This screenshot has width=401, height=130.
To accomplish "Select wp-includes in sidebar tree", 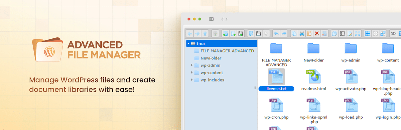I will tap(209, 80).
